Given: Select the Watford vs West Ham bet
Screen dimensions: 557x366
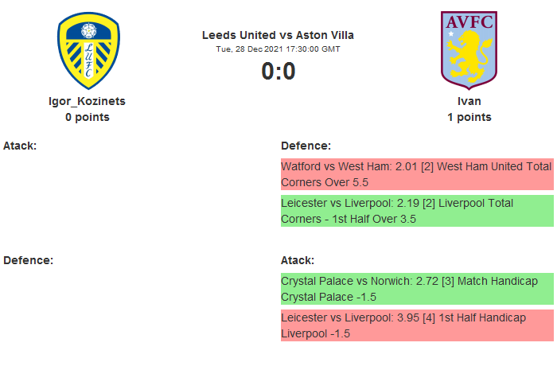Looking at the screenshot, I should [417, 174].
